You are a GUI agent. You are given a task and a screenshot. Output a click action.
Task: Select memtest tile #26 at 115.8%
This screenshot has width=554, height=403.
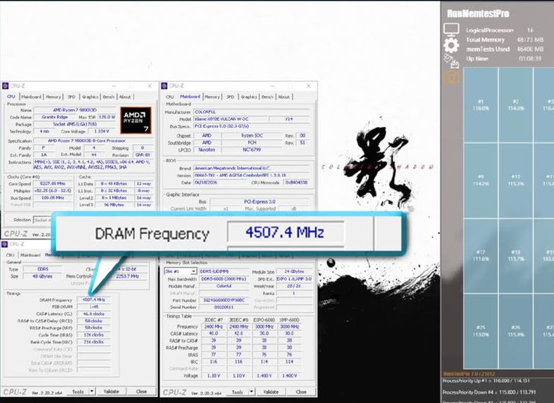click(x=516, y=331)
